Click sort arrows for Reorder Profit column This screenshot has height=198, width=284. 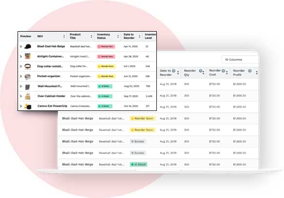point(257,72)
